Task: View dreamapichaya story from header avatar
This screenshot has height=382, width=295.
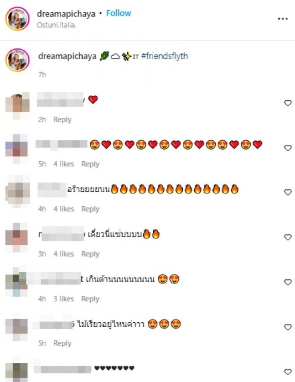Action: (x=17, y=19)
